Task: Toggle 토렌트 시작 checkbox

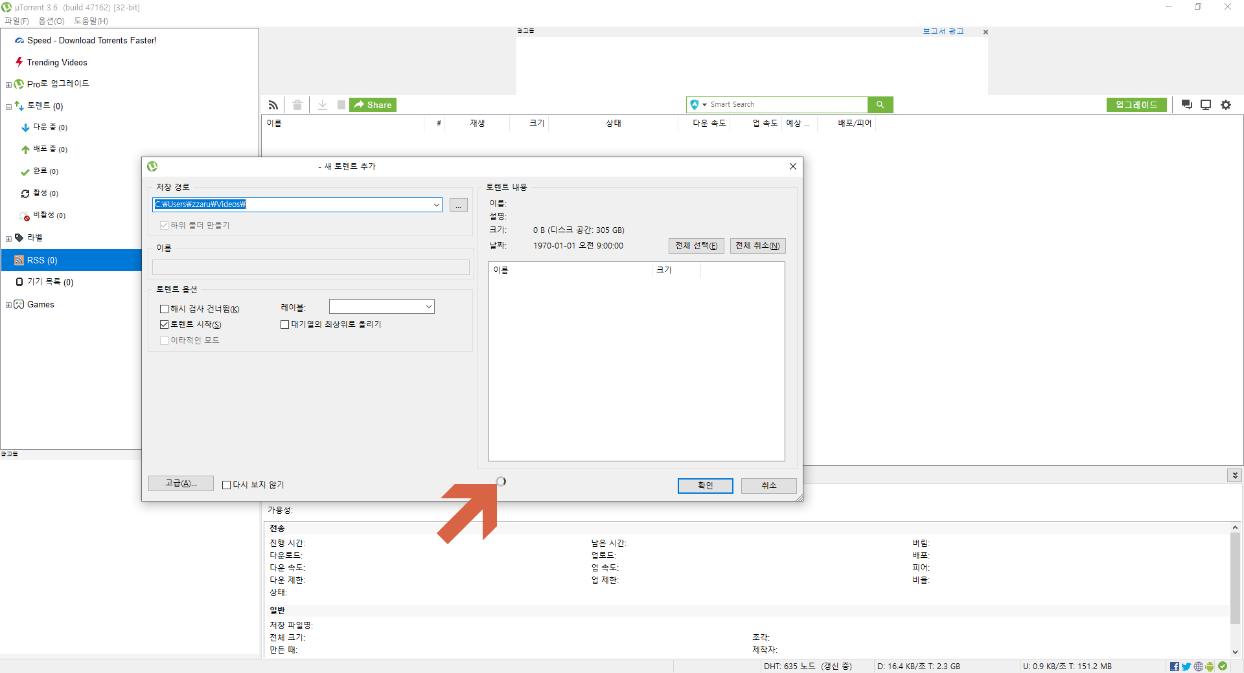Action: pos(164,325)
